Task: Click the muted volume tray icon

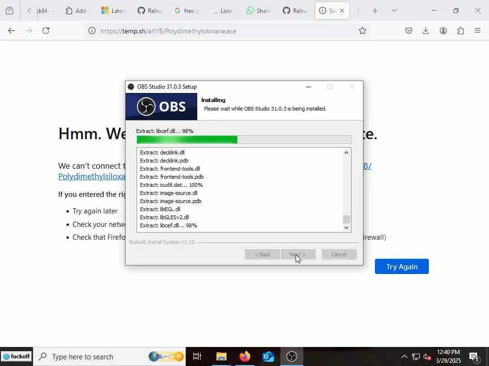Action: (x=427, y=356)
